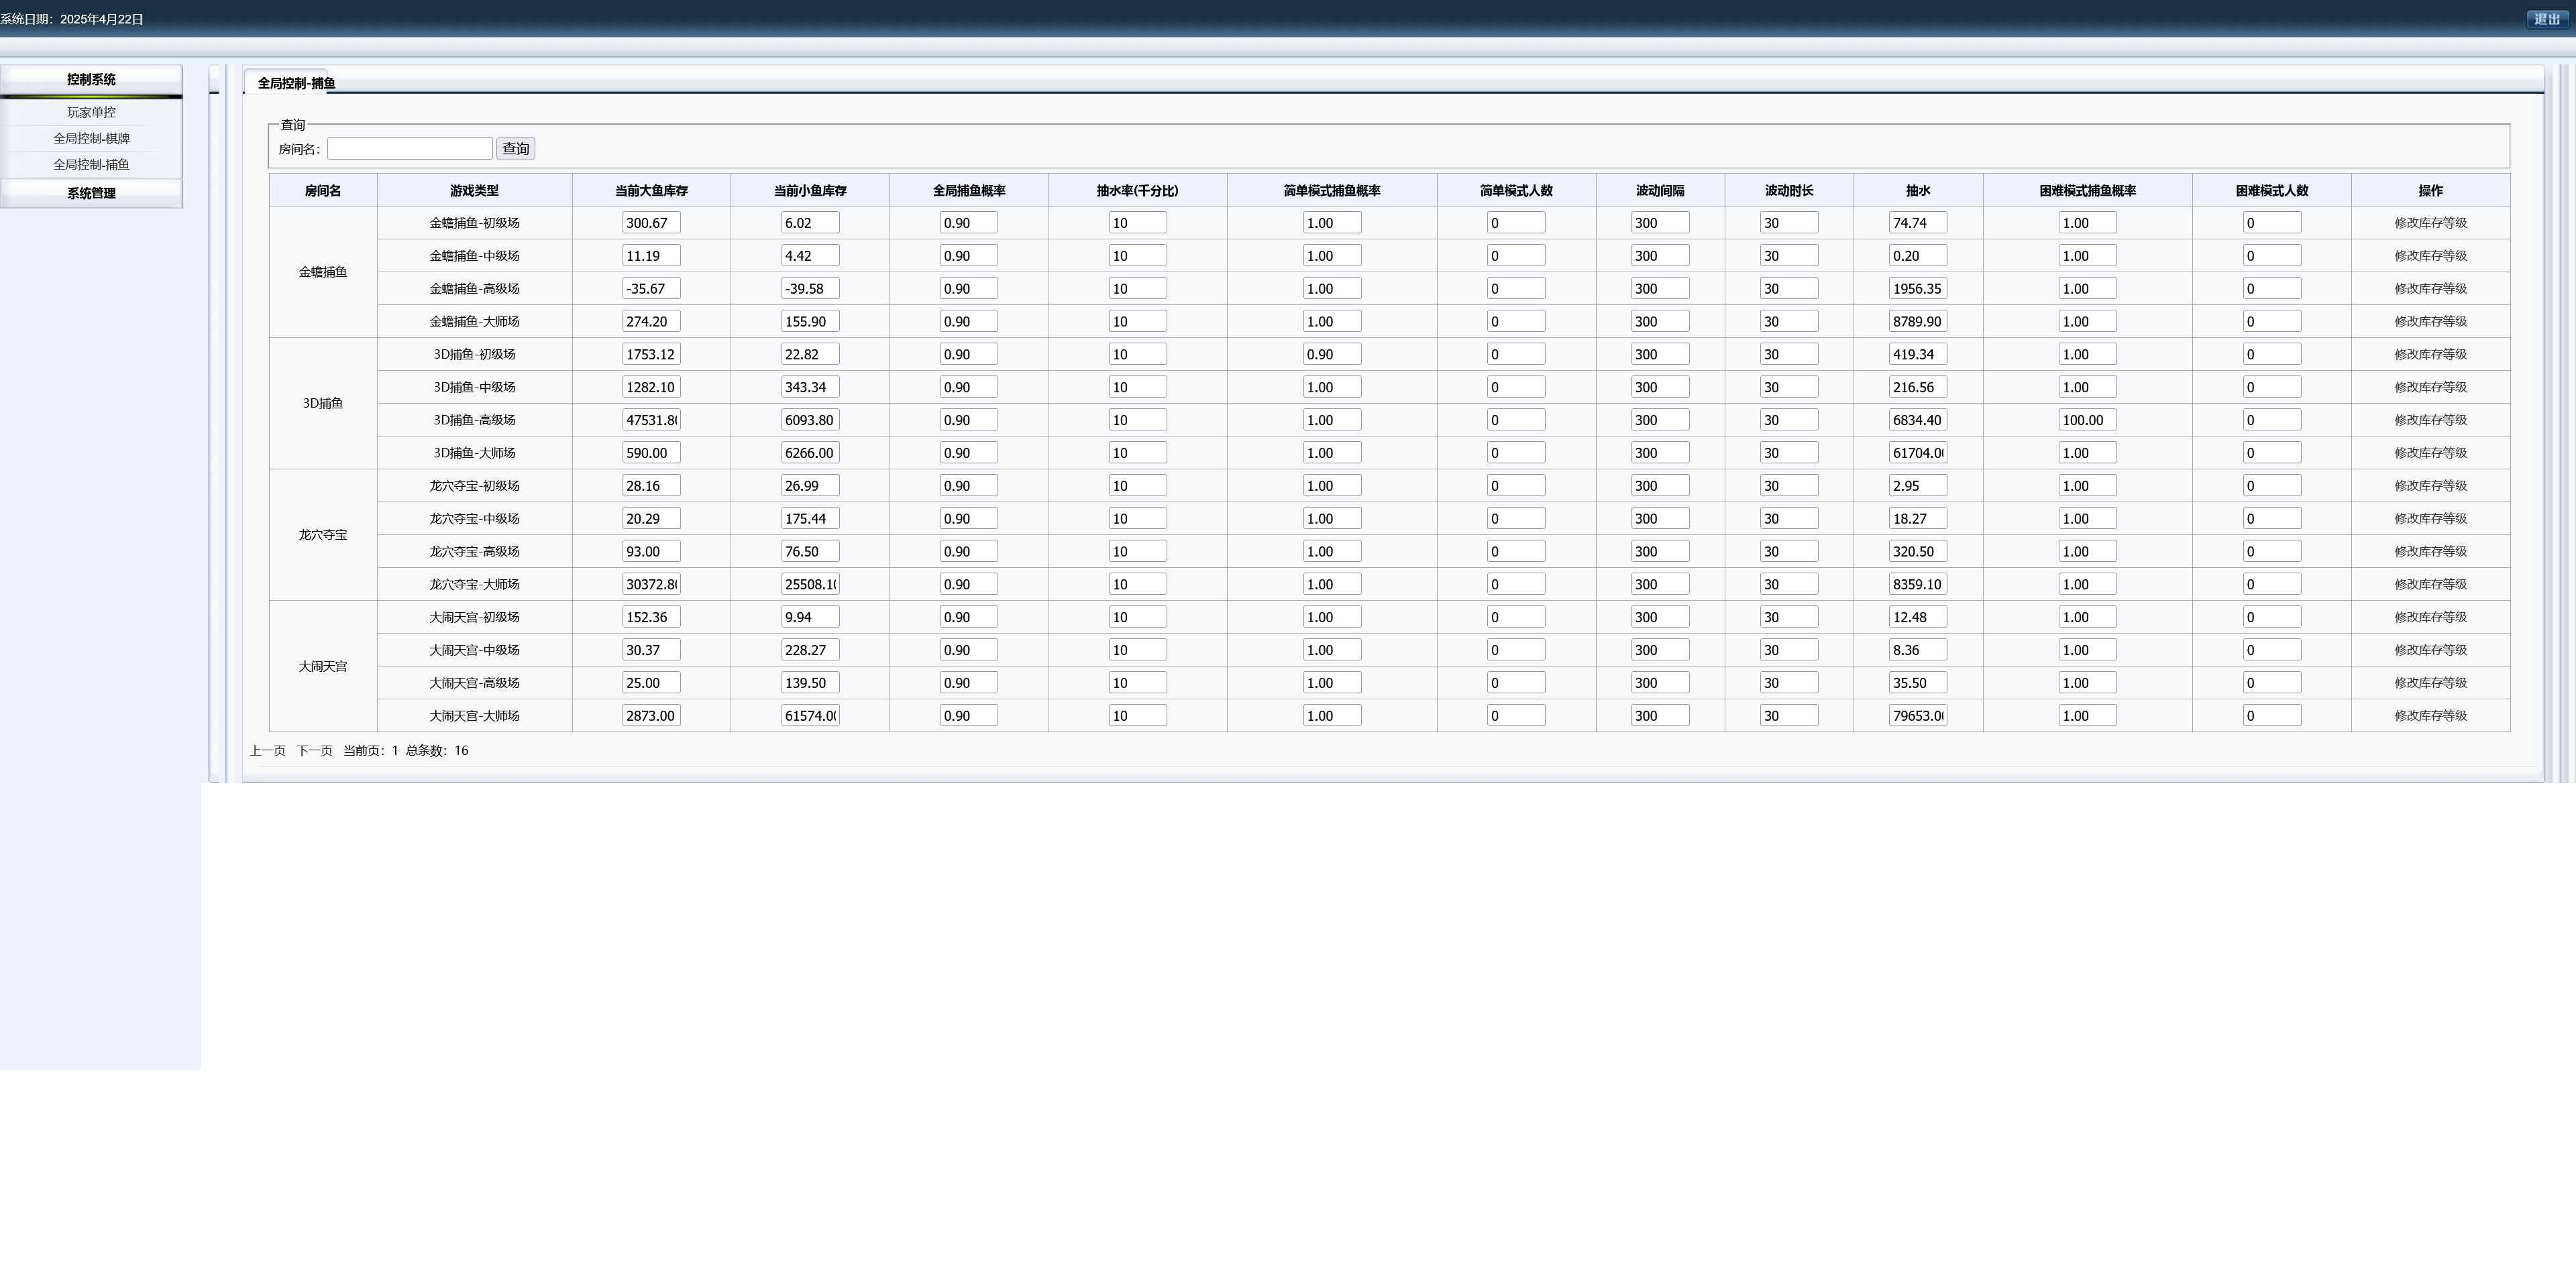
Task: Open 玩家单控 in the sidebar
Action: pos(91,112)
